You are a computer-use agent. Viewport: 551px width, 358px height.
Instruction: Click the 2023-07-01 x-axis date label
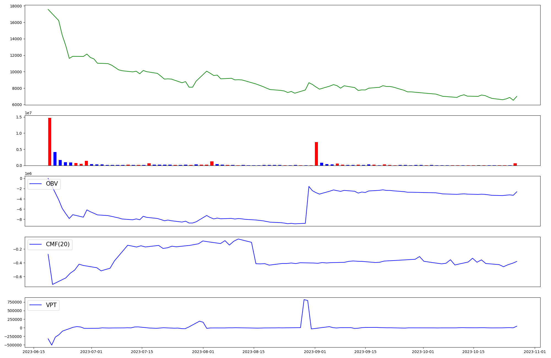click(91, 352)
